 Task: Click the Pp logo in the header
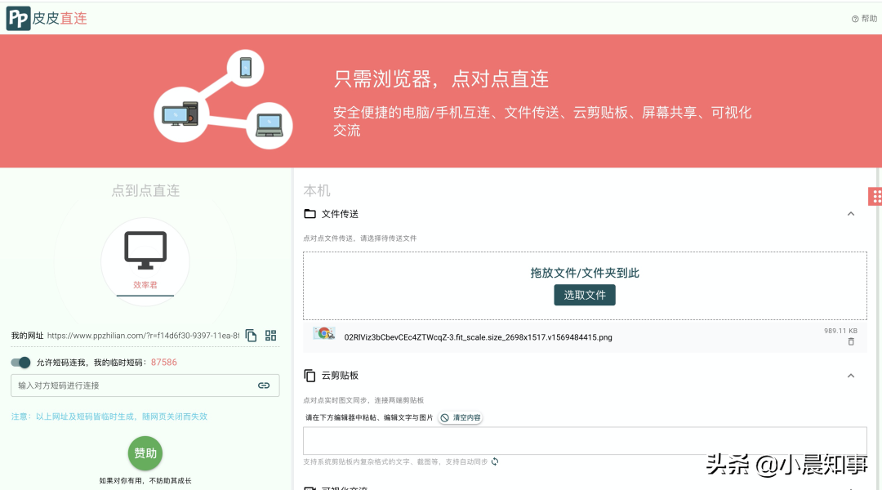point(20,17)
